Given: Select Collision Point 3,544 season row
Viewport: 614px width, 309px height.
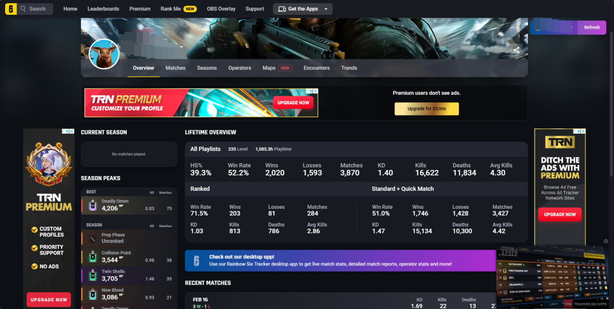Looking at the screenshot, I should click(x=129, y=257).
